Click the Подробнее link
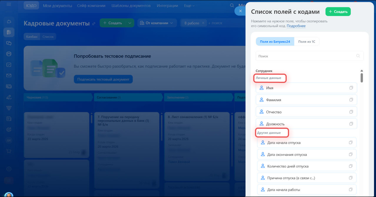 (x=296, y=26)
